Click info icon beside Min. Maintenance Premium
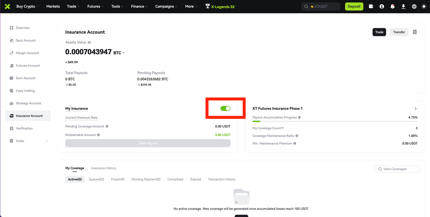Screen dimensions: 430x217 coord(295,143)
